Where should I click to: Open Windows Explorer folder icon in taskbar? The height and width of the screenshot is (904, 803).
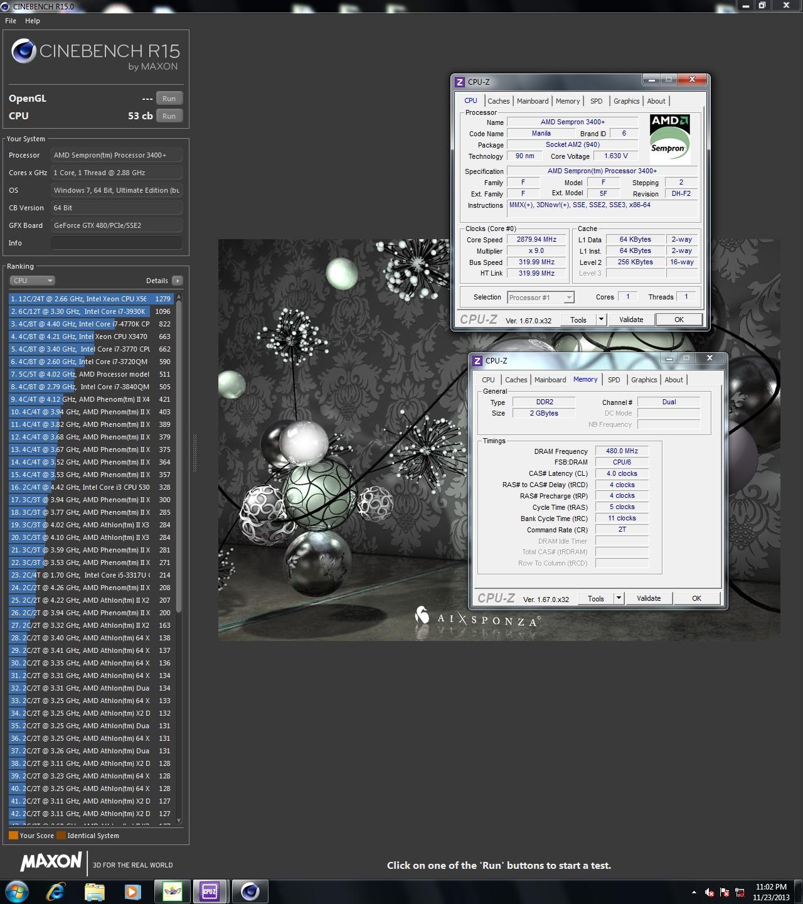95,891
